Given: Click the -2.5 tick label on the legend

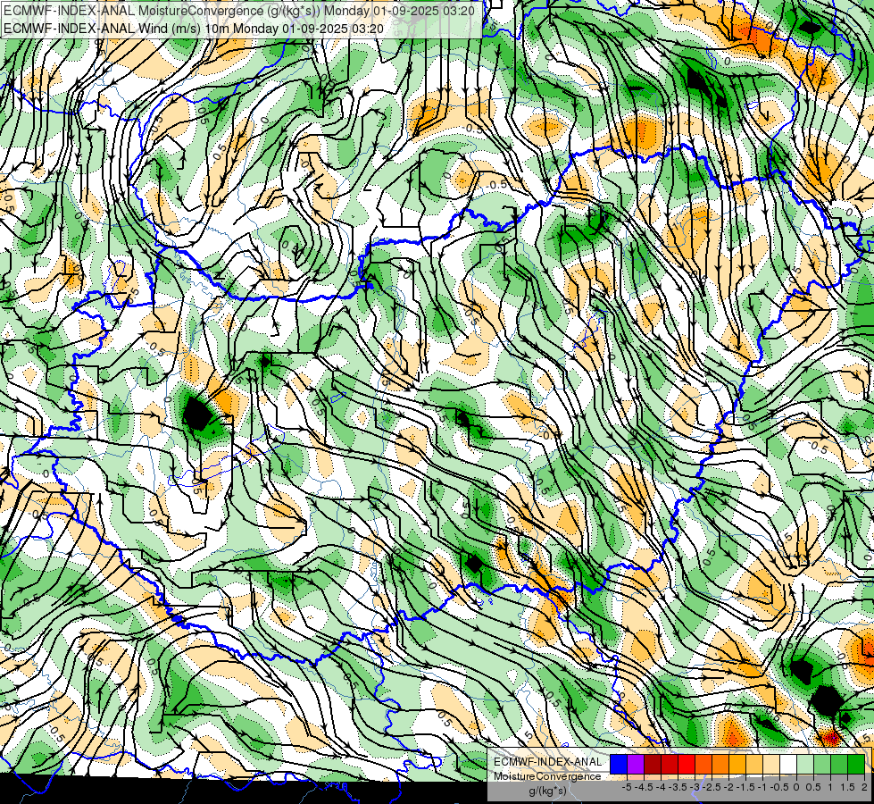Looking at the screenshot, I should pos(712,787).
